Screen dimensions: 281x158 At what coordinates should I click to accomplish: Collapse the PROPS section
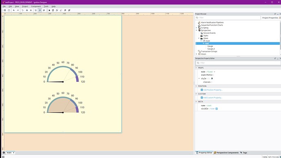pos(196,68)
